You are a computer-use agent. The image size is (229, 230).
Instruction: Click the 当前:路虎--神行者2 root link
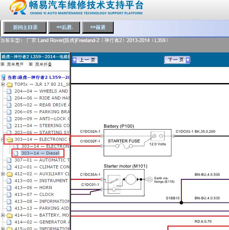[39, 77]
